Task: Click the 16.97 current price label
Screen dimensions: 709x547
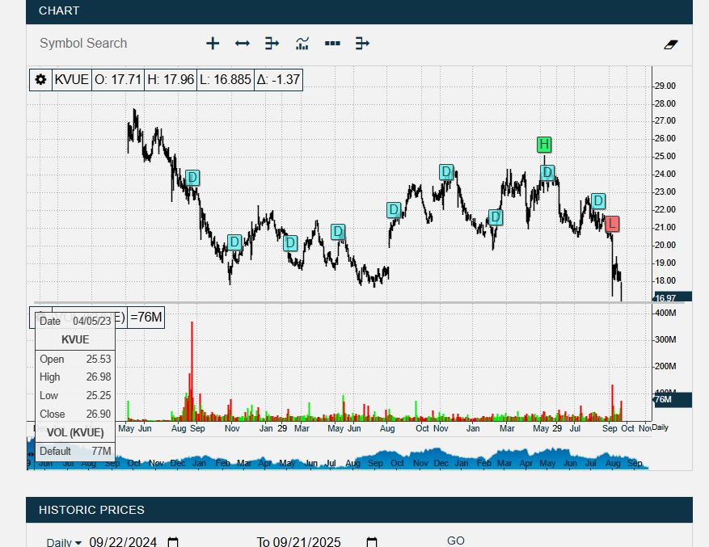Action: pos(673,297)
